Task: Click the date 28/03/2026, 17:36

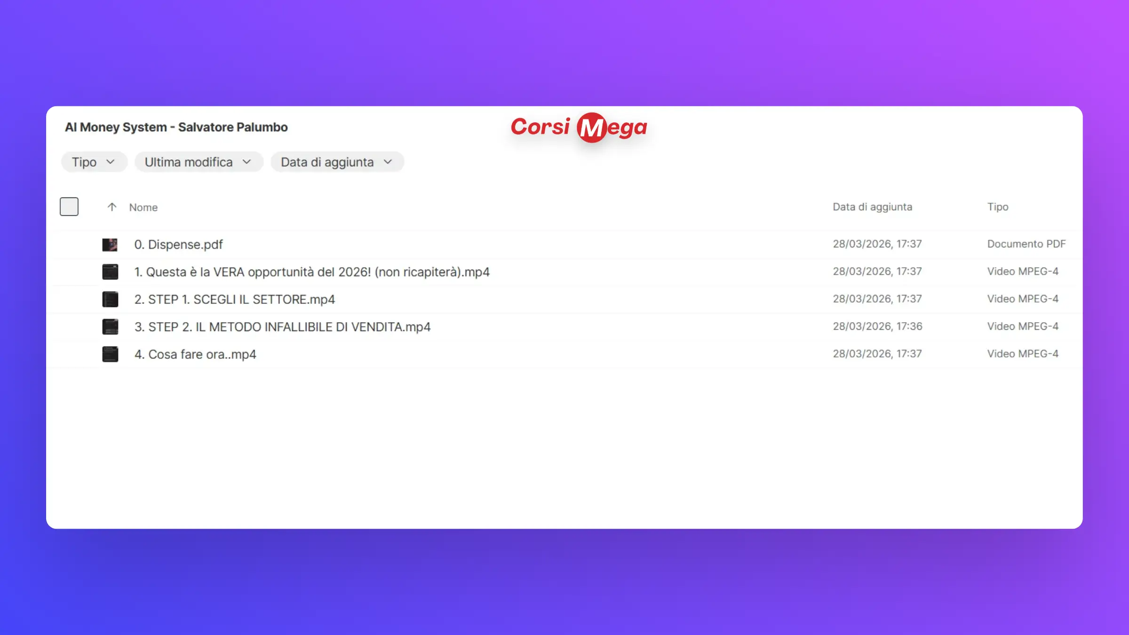Action: [878, 326]
